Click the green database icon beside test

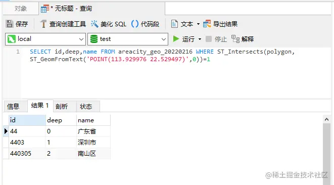(x=94, y=39)
